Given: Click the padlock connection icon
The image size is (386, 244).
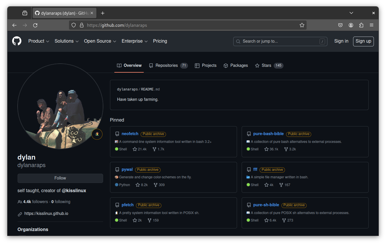Looking at the screenshot, I should [82, 25].
